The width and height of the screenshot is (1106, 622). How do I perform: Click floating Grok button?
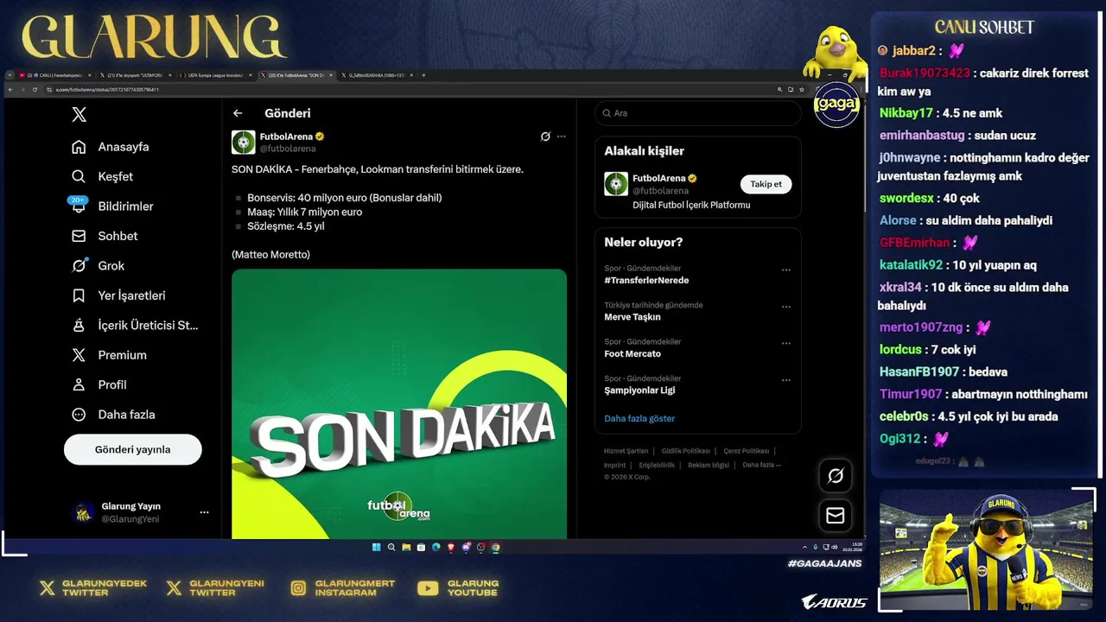836,475
